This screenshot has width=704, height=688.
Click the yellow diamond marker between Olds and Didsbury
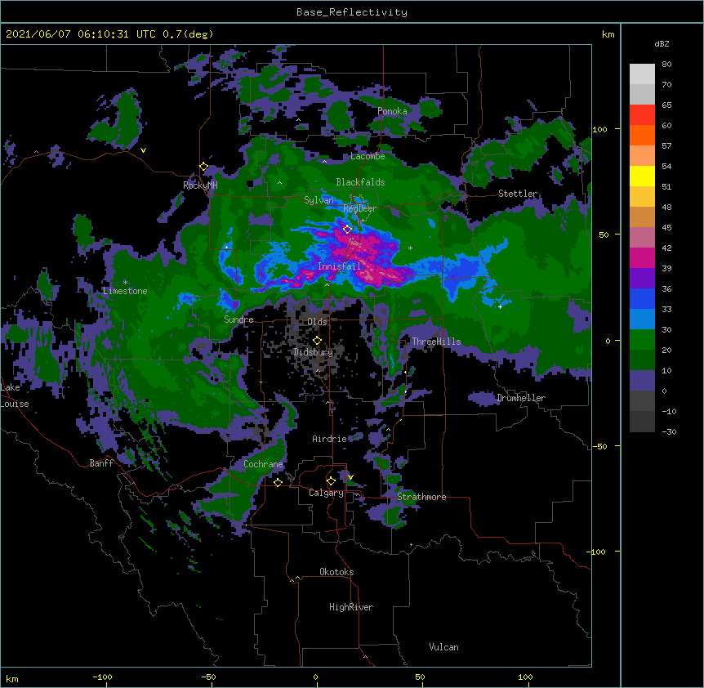[x=317, y=340]
